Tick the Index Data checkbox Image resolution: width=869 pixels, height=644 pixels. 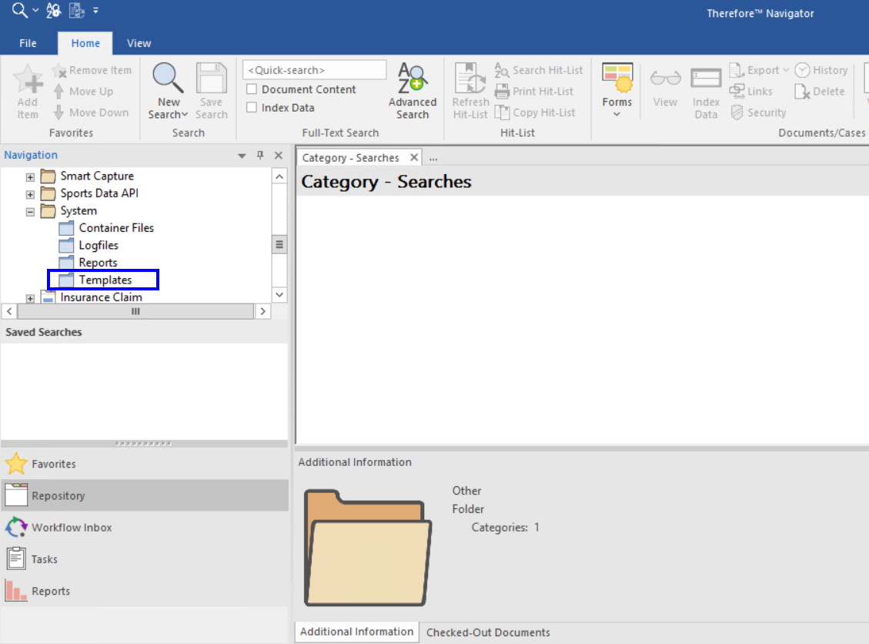[x=252, y=108]
